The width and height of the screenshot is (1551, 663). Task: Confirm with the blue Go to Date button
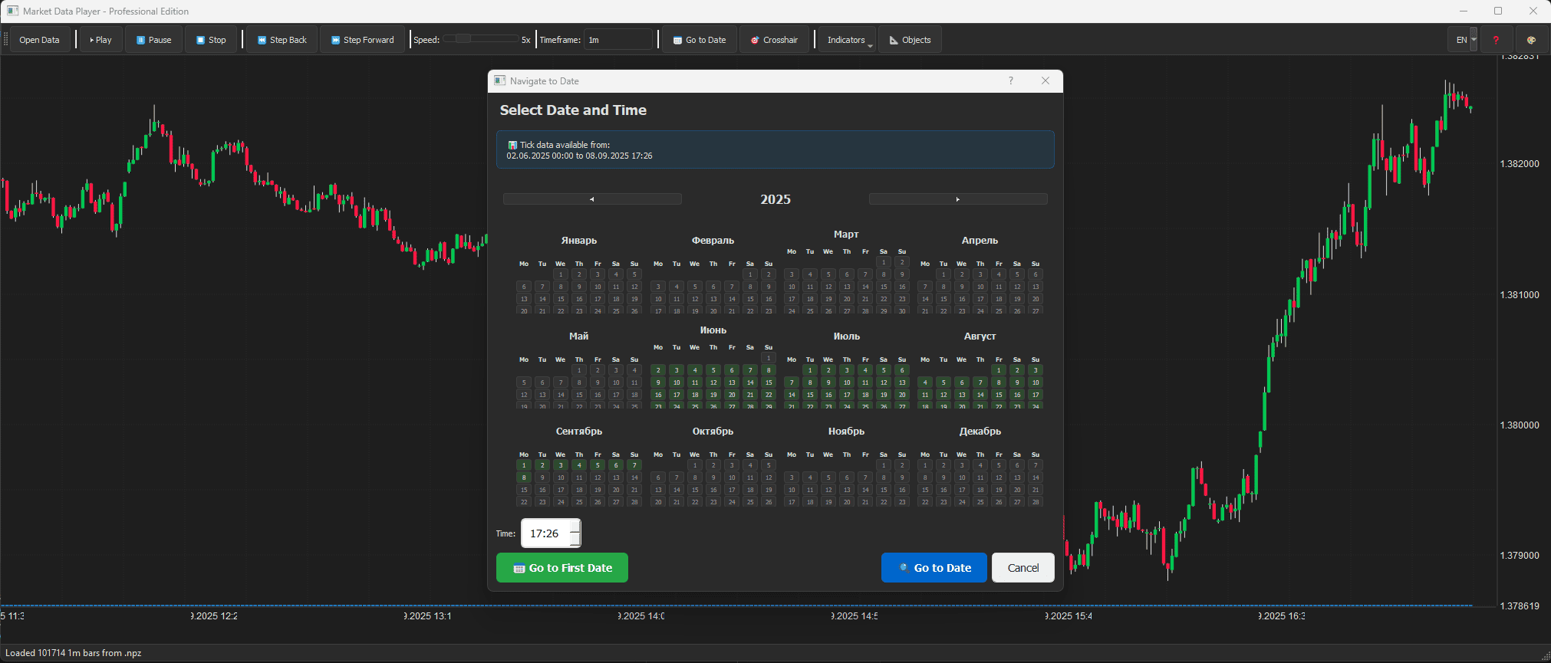click(x=934, y=568)
